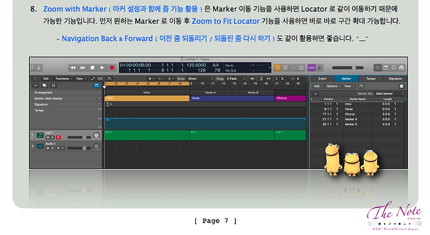The height and width of the screenshot is (235, 430).
Task: Click the Audio 1 track waveform icon
Action: pos(41,146)
